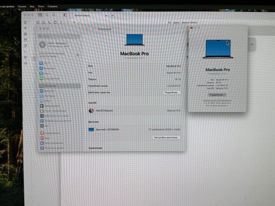
Task: Open the quick switcher ribbon icon in Obsidian
Action: click(x=25, y=22)
